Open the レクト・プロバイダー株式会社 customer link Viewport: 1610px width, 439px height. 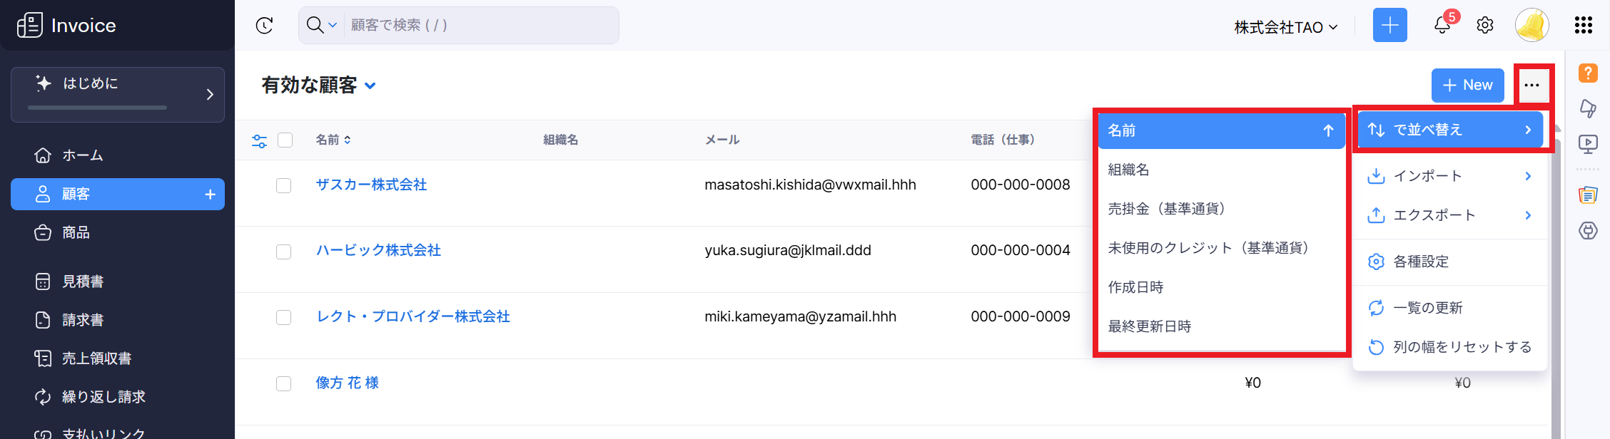click(412, 316)
